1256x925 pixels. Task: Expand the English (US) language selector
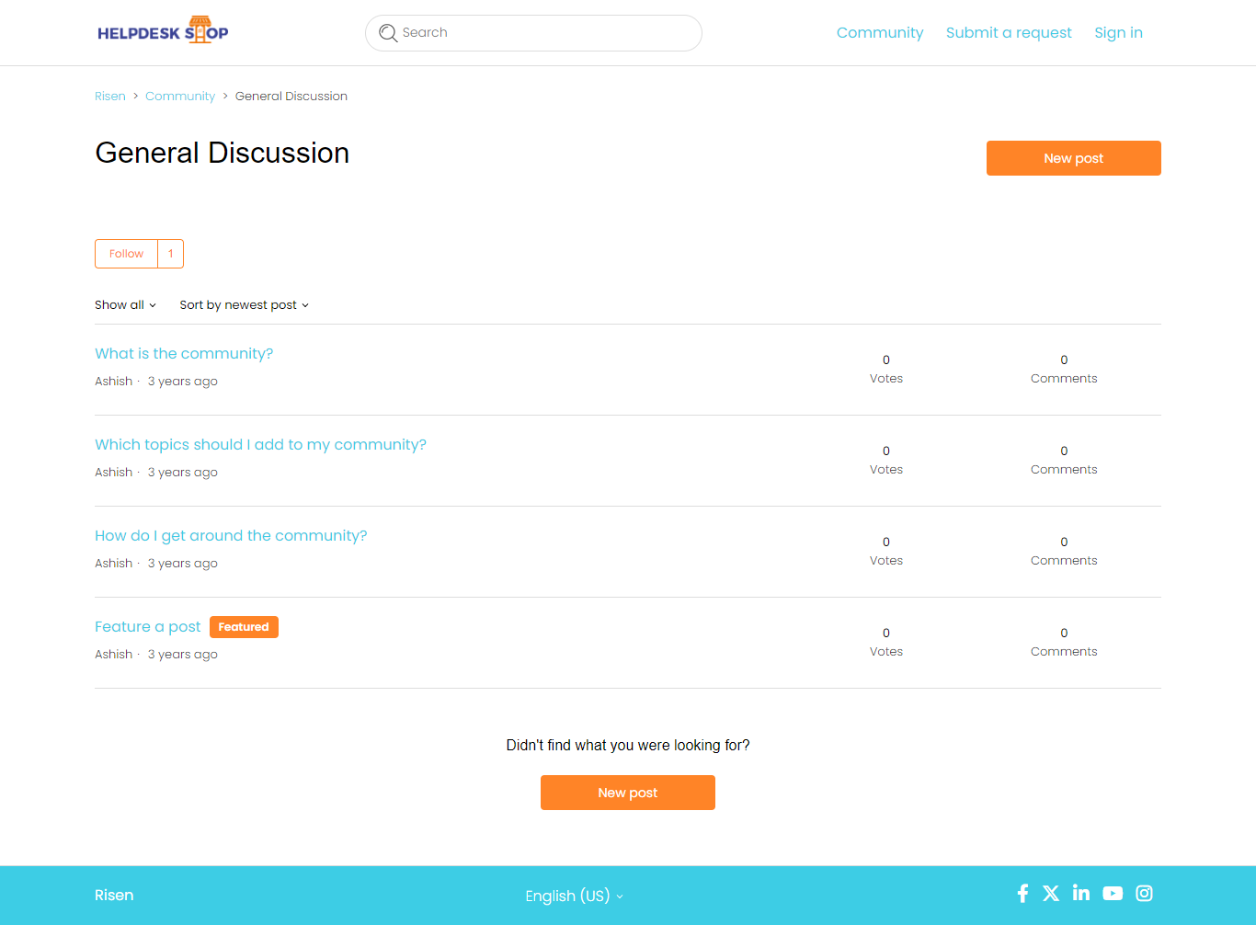pos(574,896)
